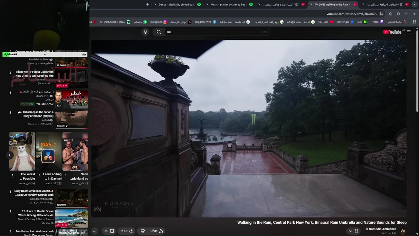Switch to the (463) كيفية إصلاح عناصر التحكم tab

point(282,5)
